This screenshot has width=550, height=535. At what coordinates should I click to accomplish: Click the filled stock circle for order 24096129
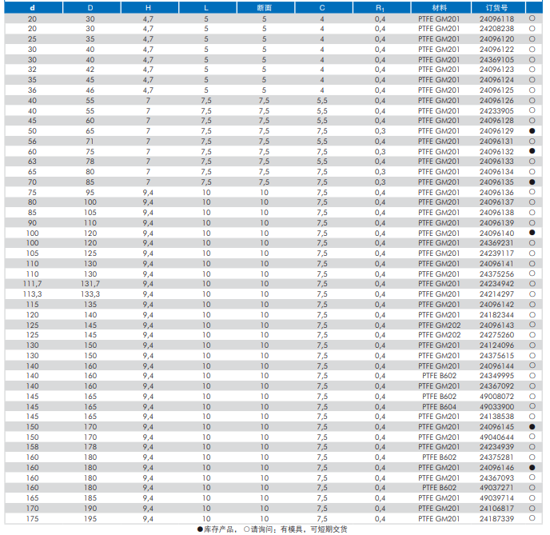point(532,130)
